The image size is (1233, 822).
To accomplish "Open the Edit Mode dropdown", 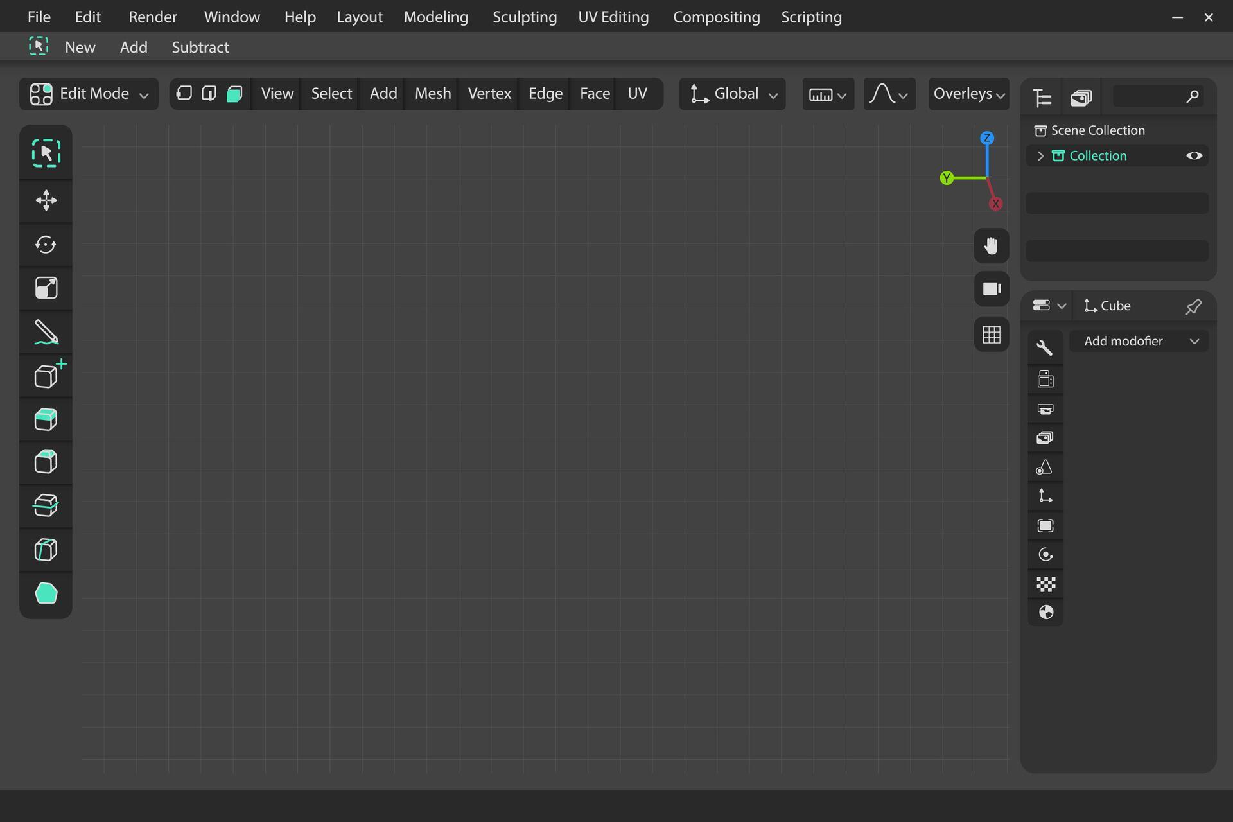I will (x=88, y=93).
